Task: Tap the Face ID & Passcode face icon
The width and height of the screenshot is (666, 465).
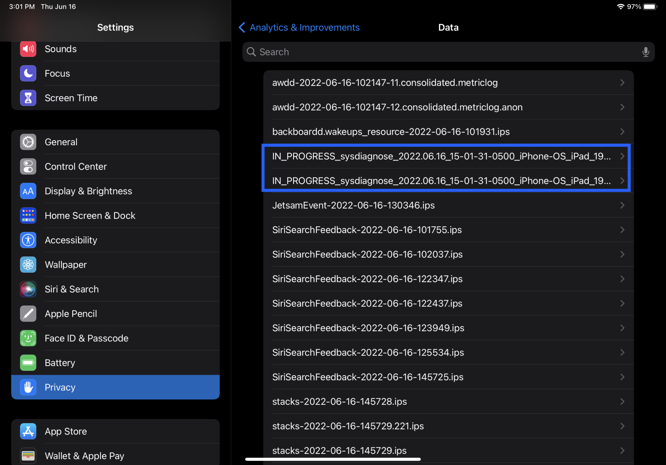Action: (28, 338)
